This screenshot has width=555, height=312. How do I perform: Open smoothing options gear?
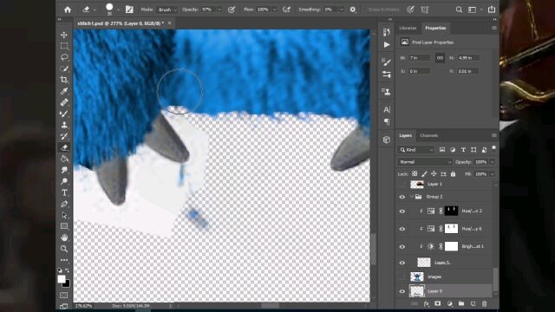click(x=353, y=10)
